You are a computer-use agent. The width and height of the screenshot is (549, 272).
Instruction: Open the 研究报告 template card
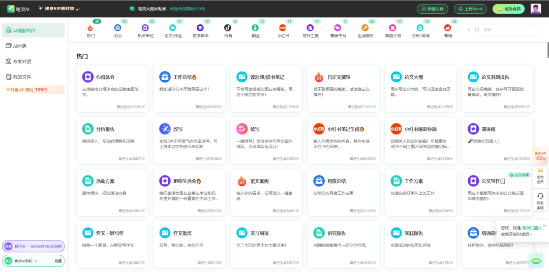[x=344, y=245]
